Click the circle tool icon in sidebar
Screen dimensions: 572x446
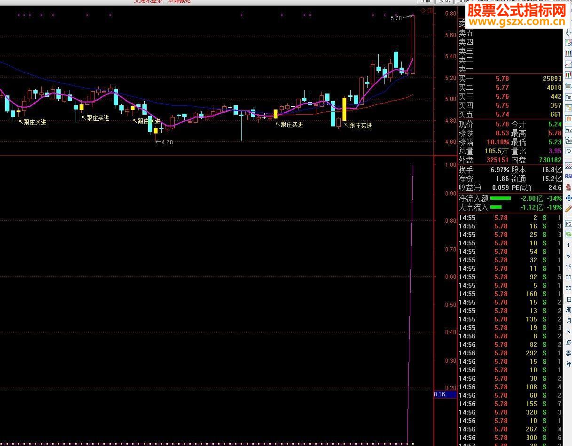point(568,151)
